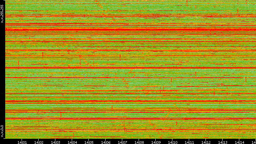This screenshot has width=256, height=144.
Task: Click the 14:14 time axis label
Action: (x=239, y=142)
